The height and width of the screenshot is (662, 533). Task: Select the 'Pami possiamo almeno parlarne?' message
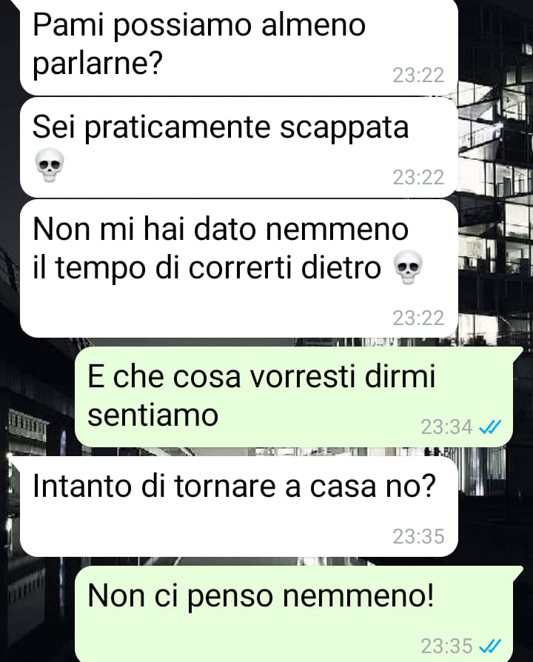239,47
